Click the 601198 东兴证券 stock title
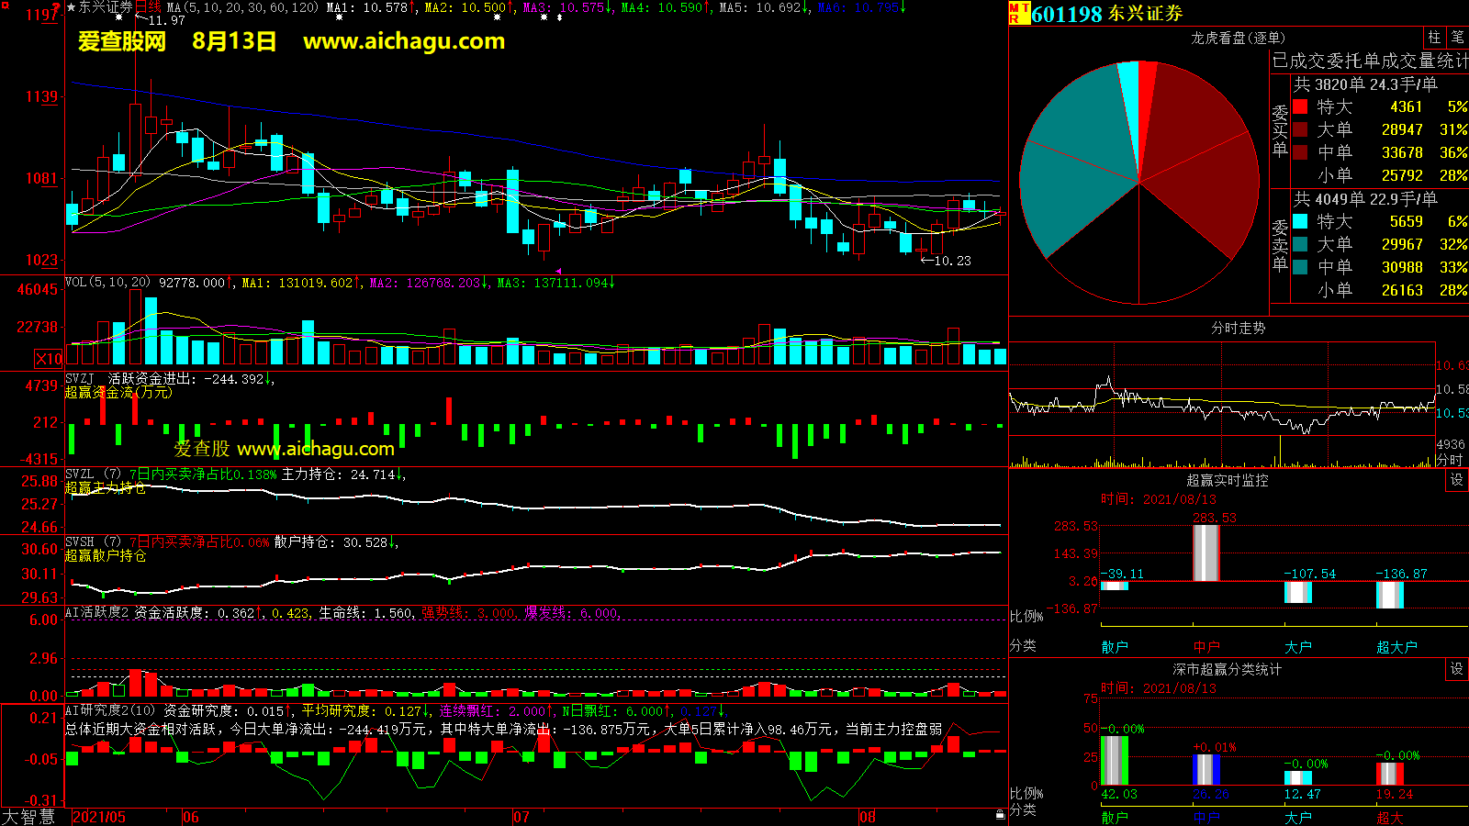Viewport: 1469px width, 826px height. [x=1106, y=14]
